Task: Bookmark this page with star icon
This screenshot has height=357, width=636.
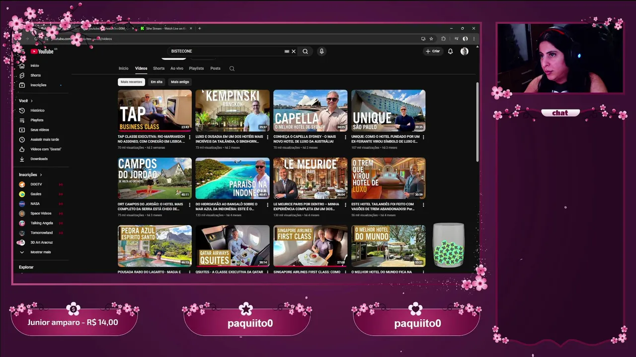Action: (431, 39)
